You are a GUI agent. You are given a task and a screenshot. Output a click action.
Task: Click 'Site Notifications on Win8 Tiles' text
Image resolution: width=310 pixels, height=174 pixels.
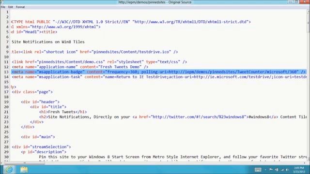pyautogui.click(x=48, y=42)
